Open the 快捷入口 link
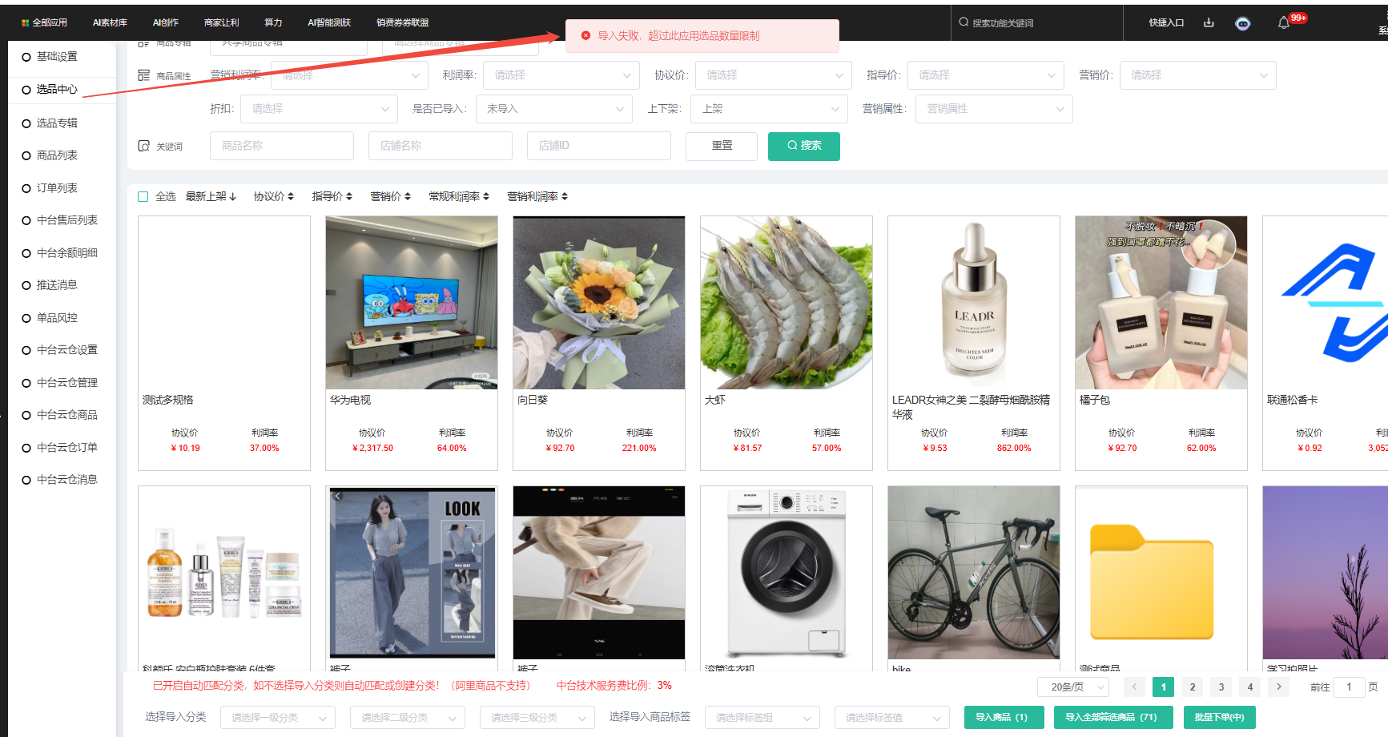The width and height of the screenshot is (1388, 737). [x=1166, y=22]
